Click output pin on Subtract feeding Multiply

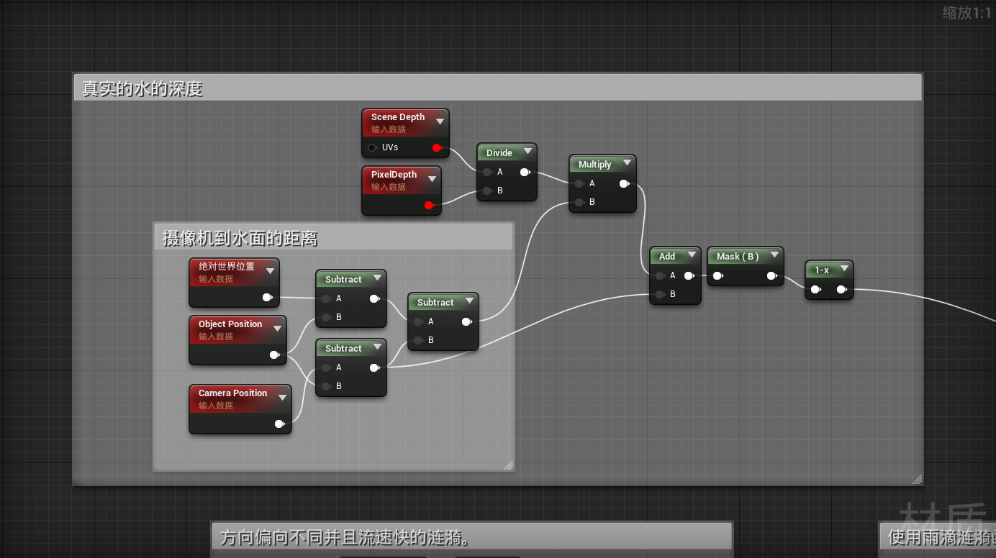click(x=467, y=322)
